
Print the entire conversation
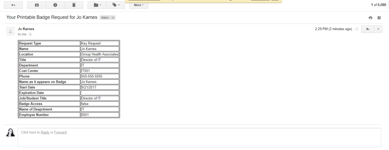pyautogui.click(x=370, y=18)
